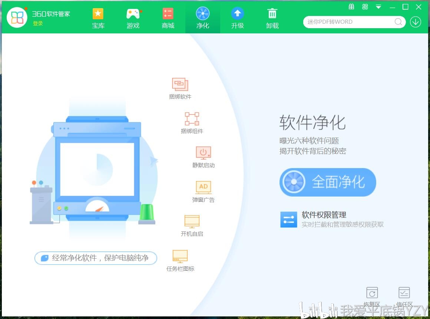The width and height of the screenshot is (430, 319).
Task: Minimize the 360软件管家 window
Action: 393,7
